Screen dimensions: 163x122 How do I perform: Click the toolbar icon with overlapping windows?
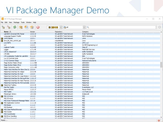26,27
